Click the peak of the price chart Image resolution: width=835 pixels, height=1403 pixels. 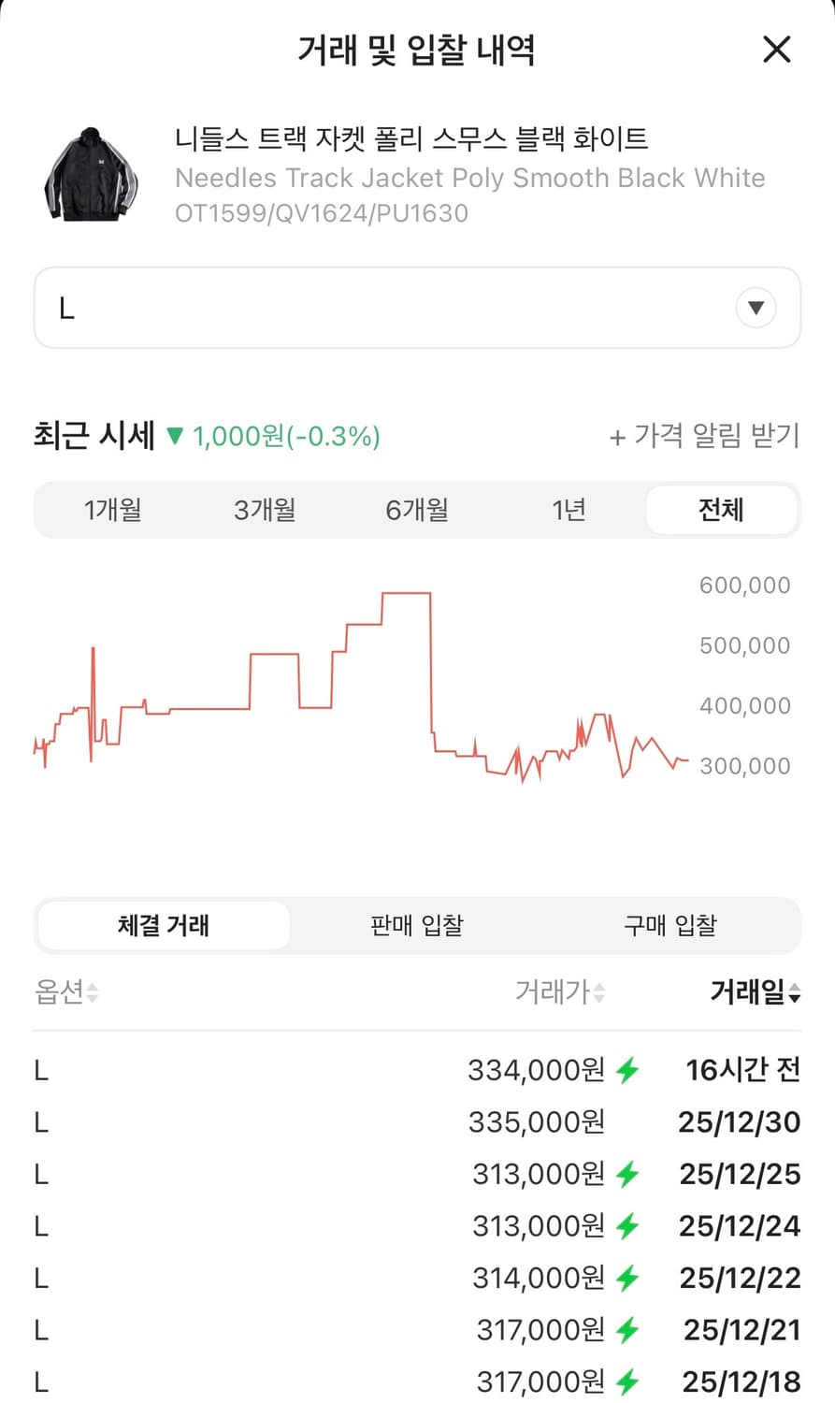coord(407,593)
